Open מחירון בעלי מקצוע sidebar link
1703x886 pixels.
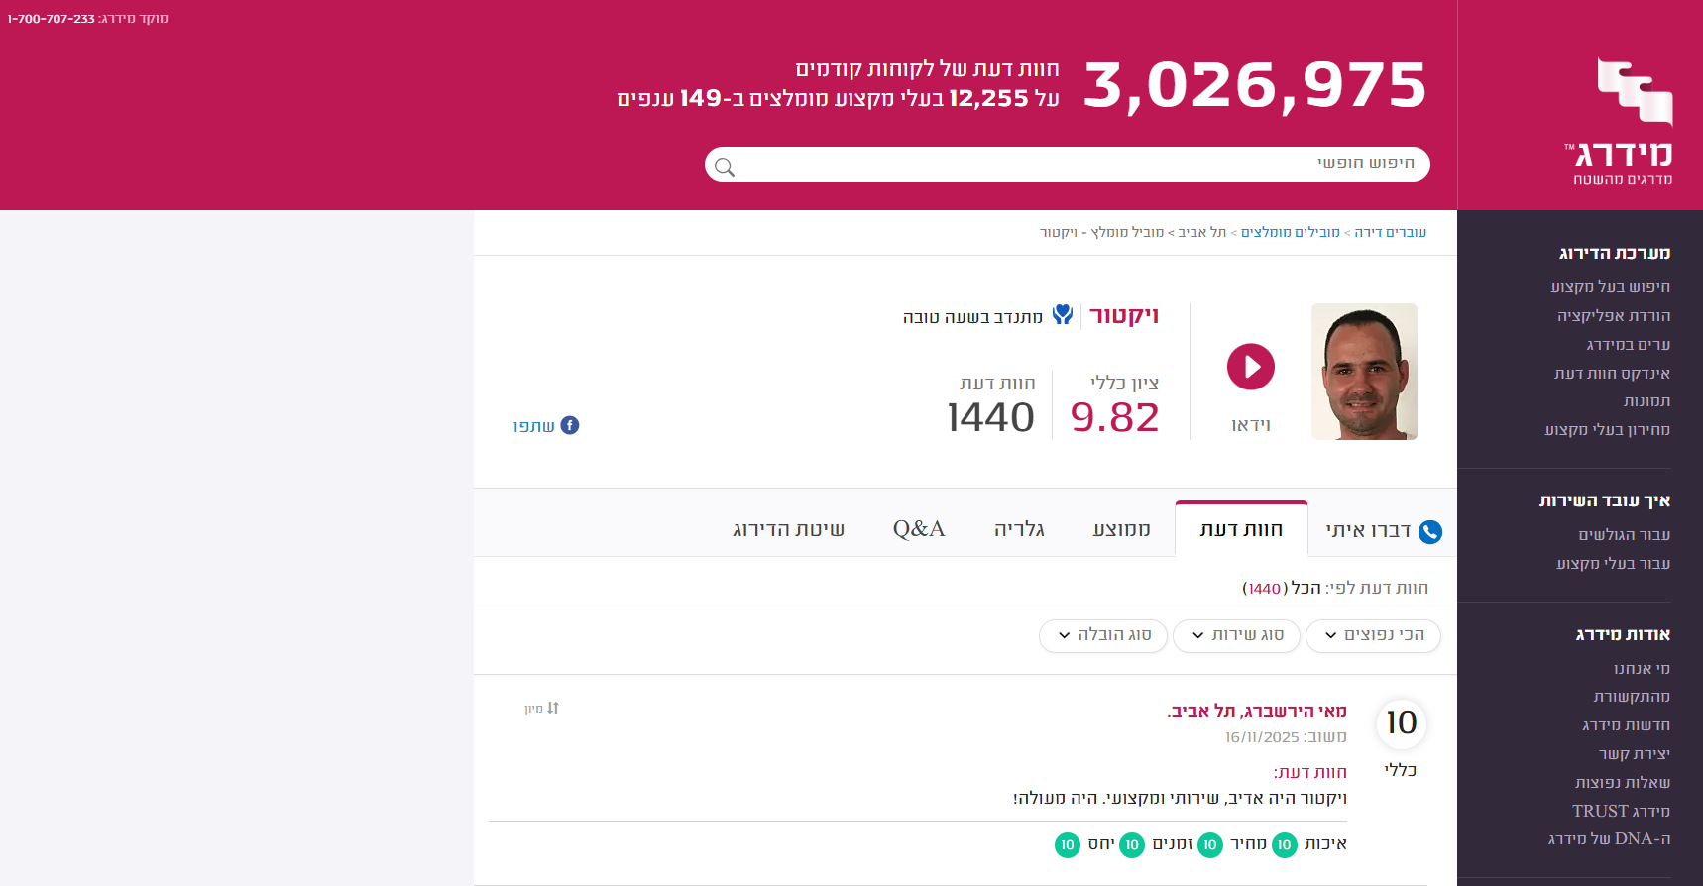click(1608, 430)
